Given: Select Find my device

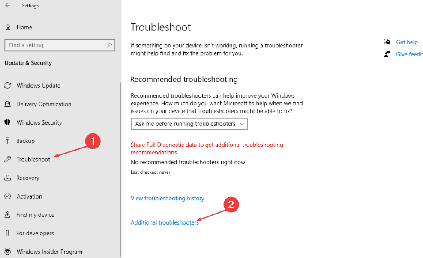Looking at the screenshot, I should 35,215.
